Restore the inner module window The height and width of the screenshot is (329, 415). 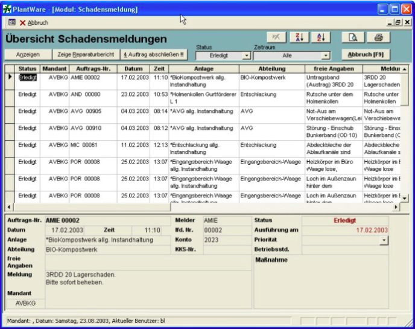pyautogui.click(x=398, y=22)
